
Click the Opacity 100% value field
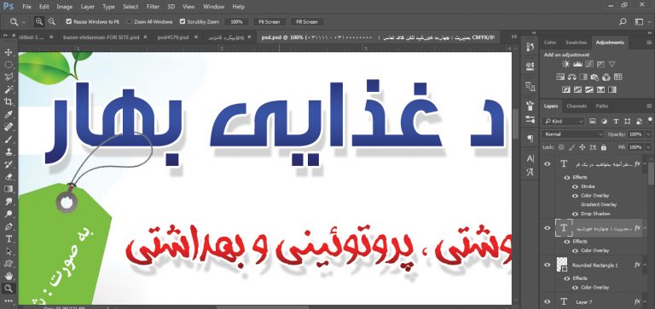tap(635, 134)
